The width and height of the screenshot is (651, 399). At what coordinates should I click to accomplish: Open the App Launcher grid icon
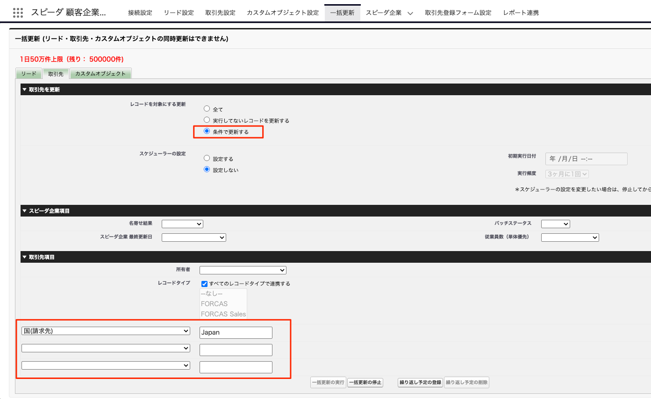pos(18,13)
